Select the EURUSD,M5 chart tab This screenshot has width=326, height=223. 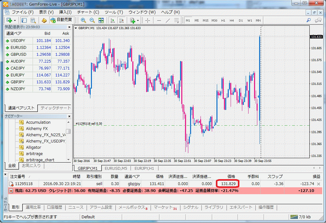click(116, 168)
